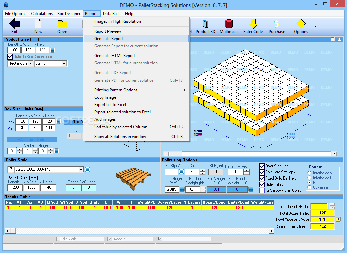Click Results Table scroll right arrow
Viewport: 347px width, 253px height.
click(x=271, y=231)
